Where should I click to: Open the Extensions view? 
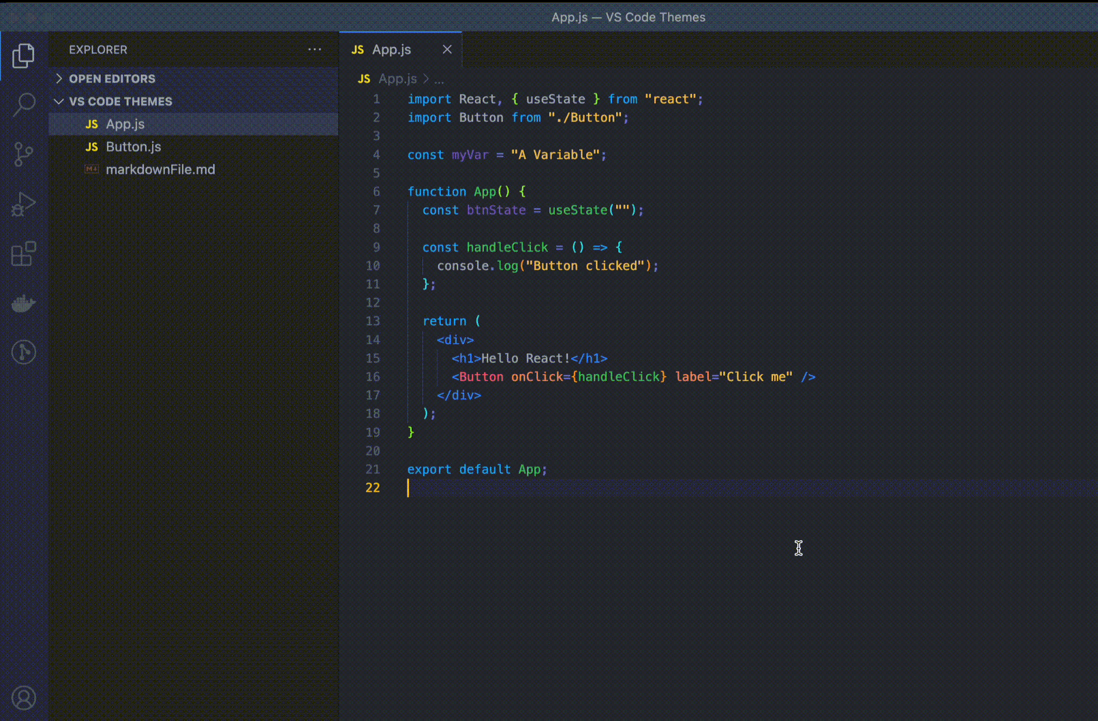click(x=24, y=254)
